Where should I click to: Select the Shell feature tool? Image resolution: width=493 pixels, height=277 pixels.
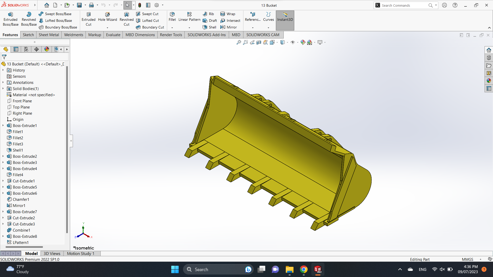[x=210, y=27]
